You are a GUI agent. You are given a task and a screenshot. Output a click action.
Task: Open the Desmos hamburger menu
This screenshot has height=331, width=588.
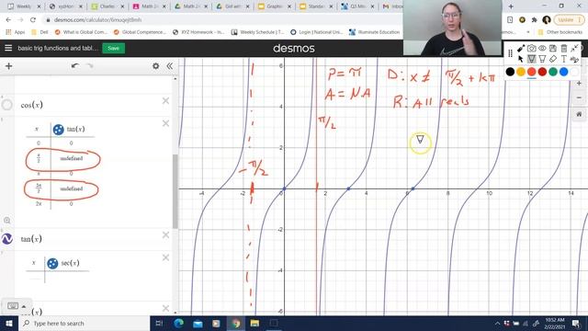click(x=8, y=48)
